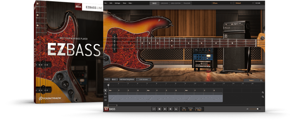Viewport: 299px width, 123px height.
Task: Add a new track with plus icon
Action: (261, 80)
